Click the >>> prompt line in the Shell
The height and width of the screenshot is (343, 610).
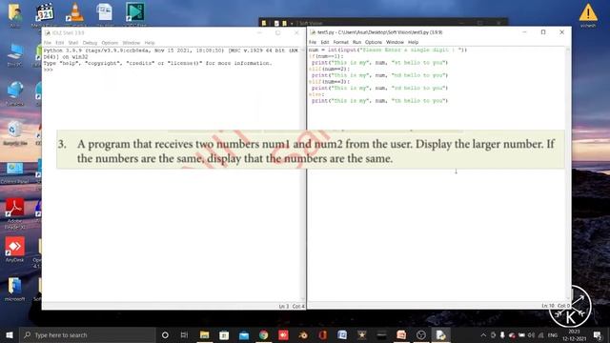[x=49, y=70]
